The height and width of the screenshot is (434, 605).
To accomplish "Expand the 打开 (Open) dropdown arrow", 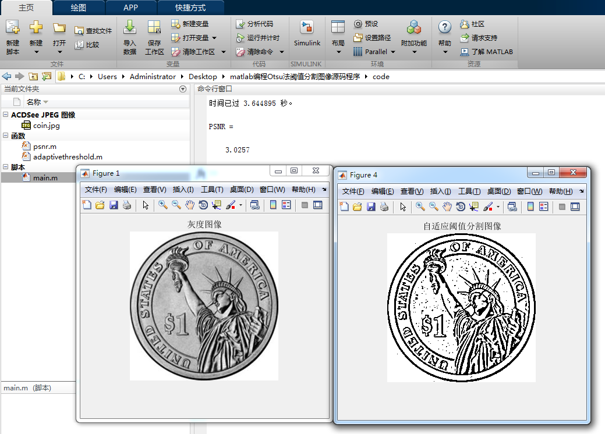I will pos(59,52).
